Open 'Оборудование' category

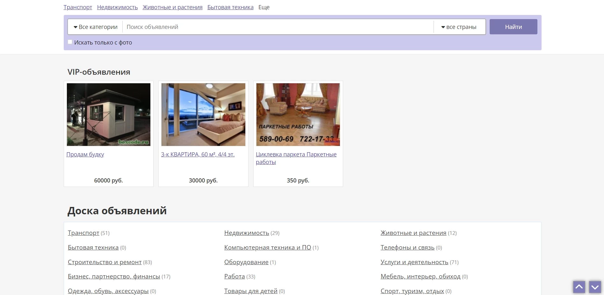(246, 262)
